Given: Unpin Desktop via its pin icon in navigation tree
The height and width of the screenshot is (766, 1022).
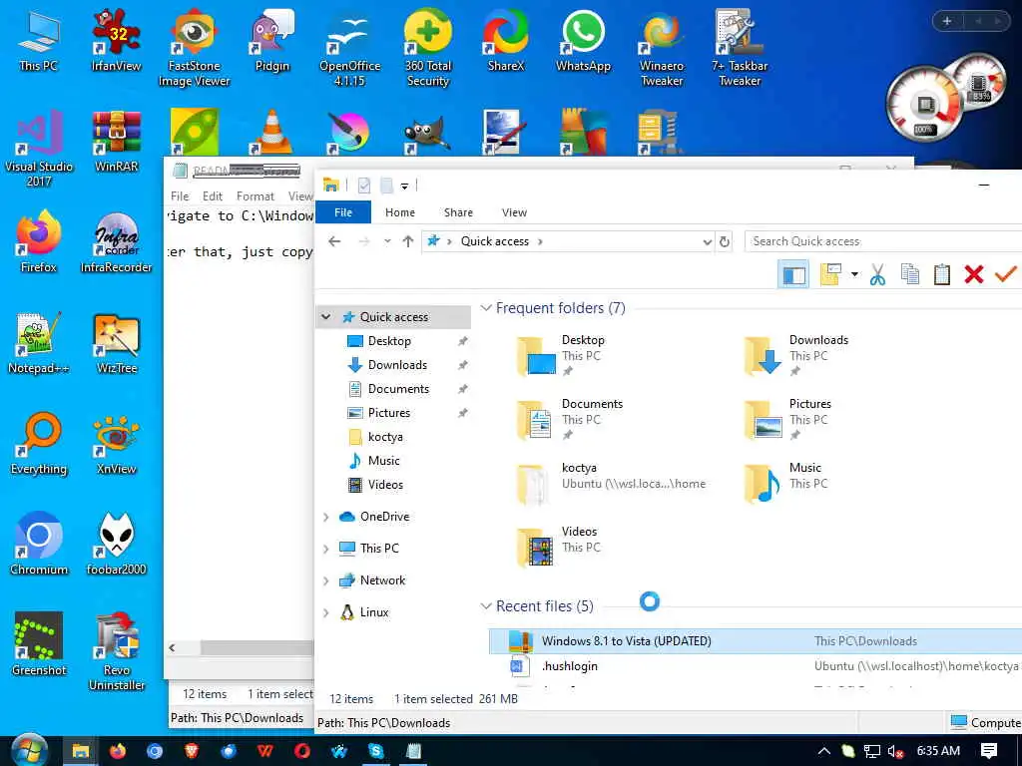Looking at the screenshot, I should pos(463,341).
